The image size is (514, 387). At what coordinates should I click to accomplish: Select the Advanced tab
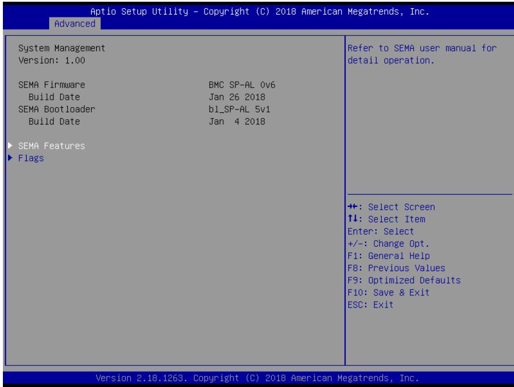75,24
